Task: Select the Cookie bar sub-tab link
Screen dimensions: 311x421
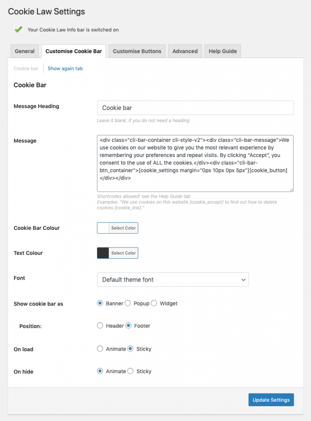Action: pyautogui.click(x=26, y=69)
